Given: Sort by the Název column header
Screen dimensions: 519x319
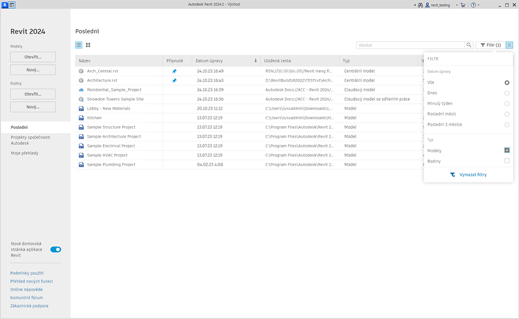Looking at the screenshot, I should click(x=119, y=61).
